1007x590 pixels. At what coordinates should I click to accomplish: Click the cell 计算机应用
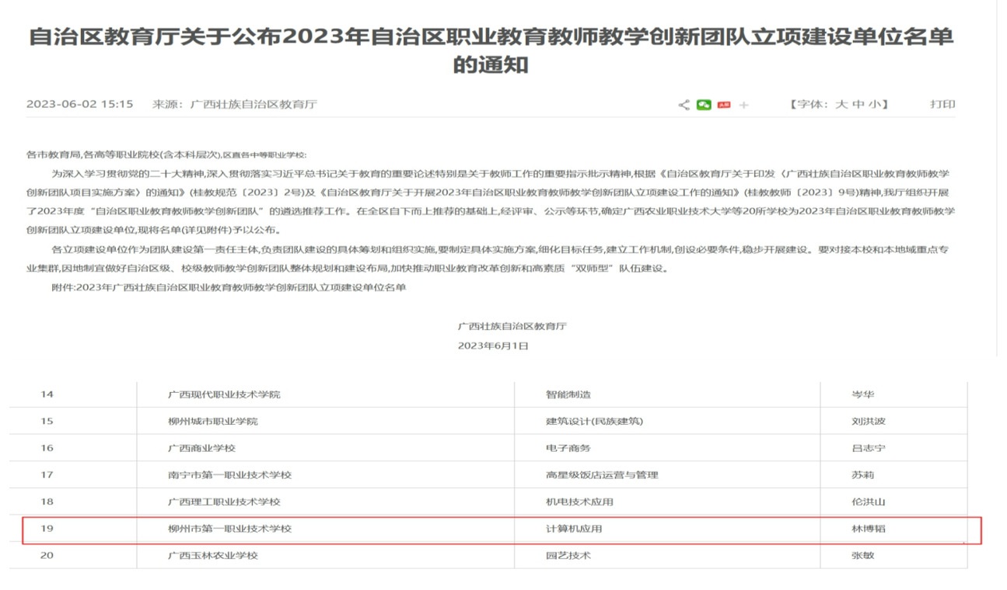pyautogui.click(x=574, y=529)
